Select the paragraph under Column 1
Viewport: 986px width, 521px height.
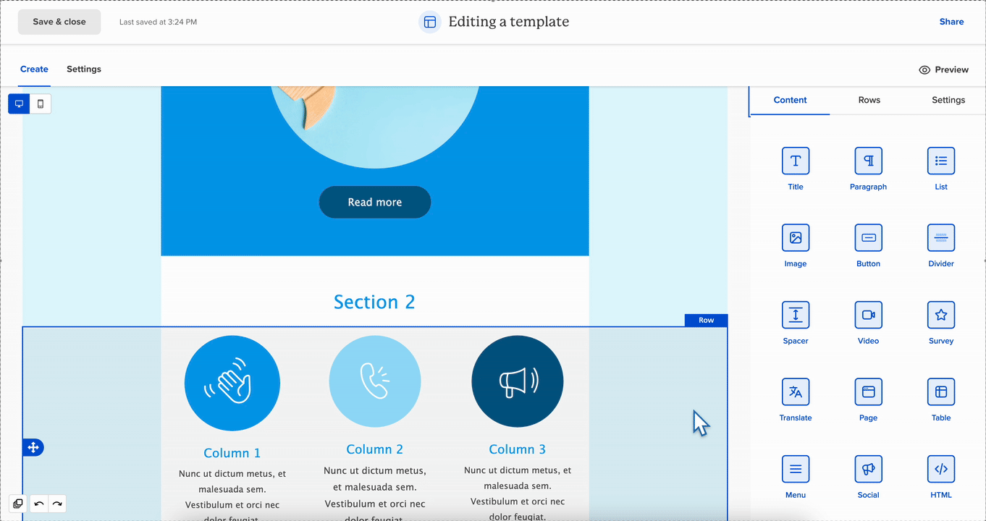(x=232, y=494)
